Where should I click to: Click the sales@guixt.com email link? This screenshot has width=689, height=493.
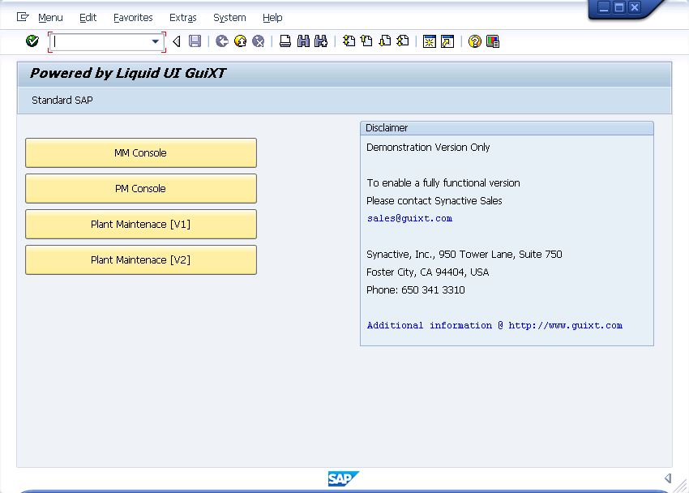tap(409, 218)
